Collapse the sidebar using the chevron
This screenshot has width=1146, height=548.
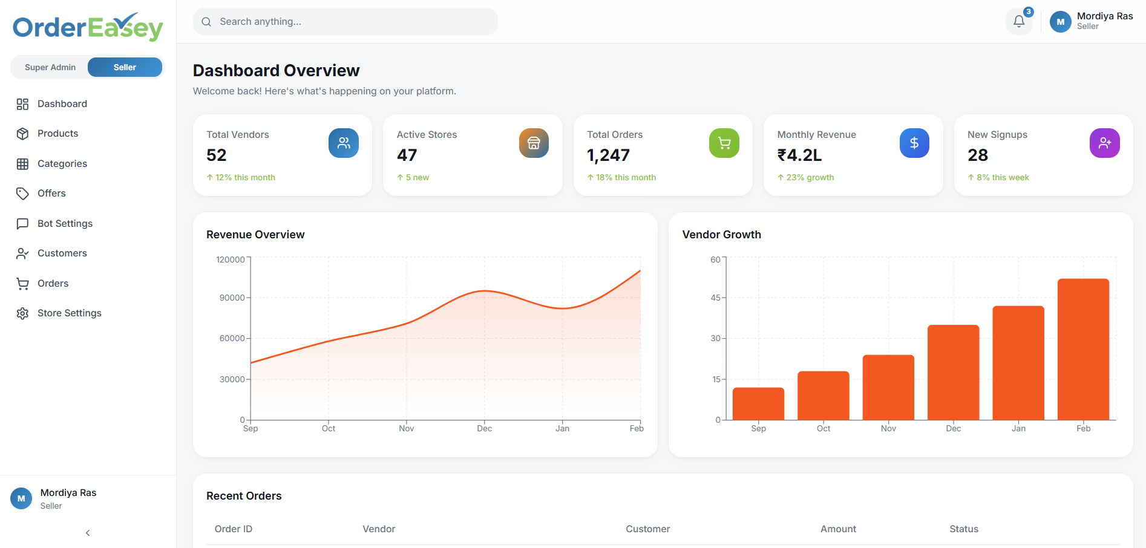(87, 533)
